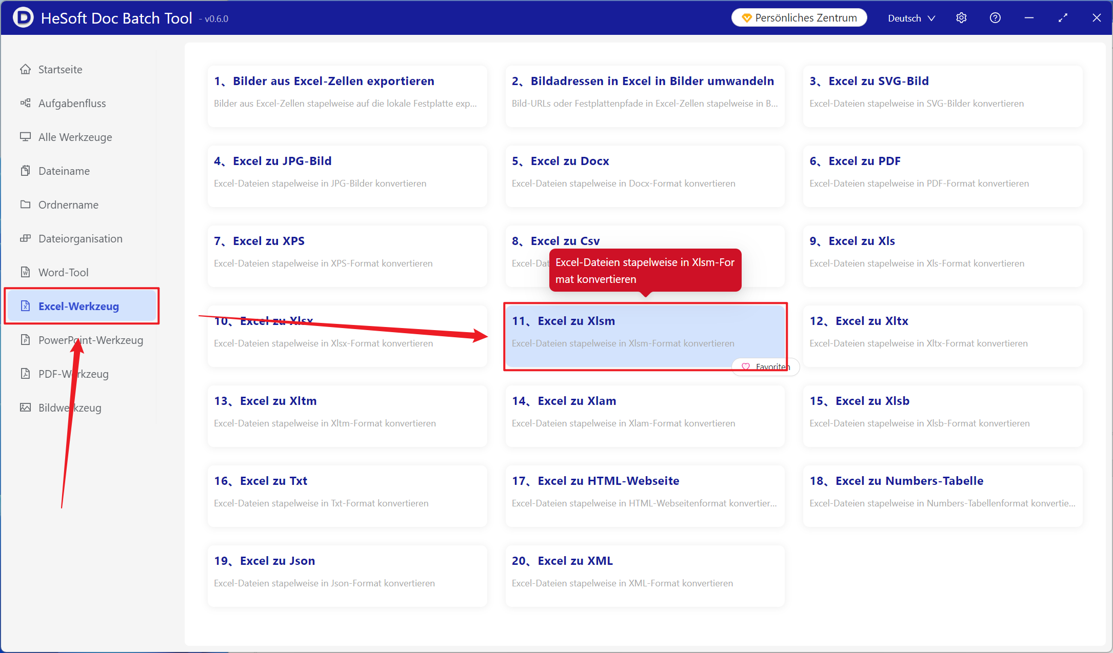
Task: Open Excel zu Xlam tool
Action: pos(645,416)
